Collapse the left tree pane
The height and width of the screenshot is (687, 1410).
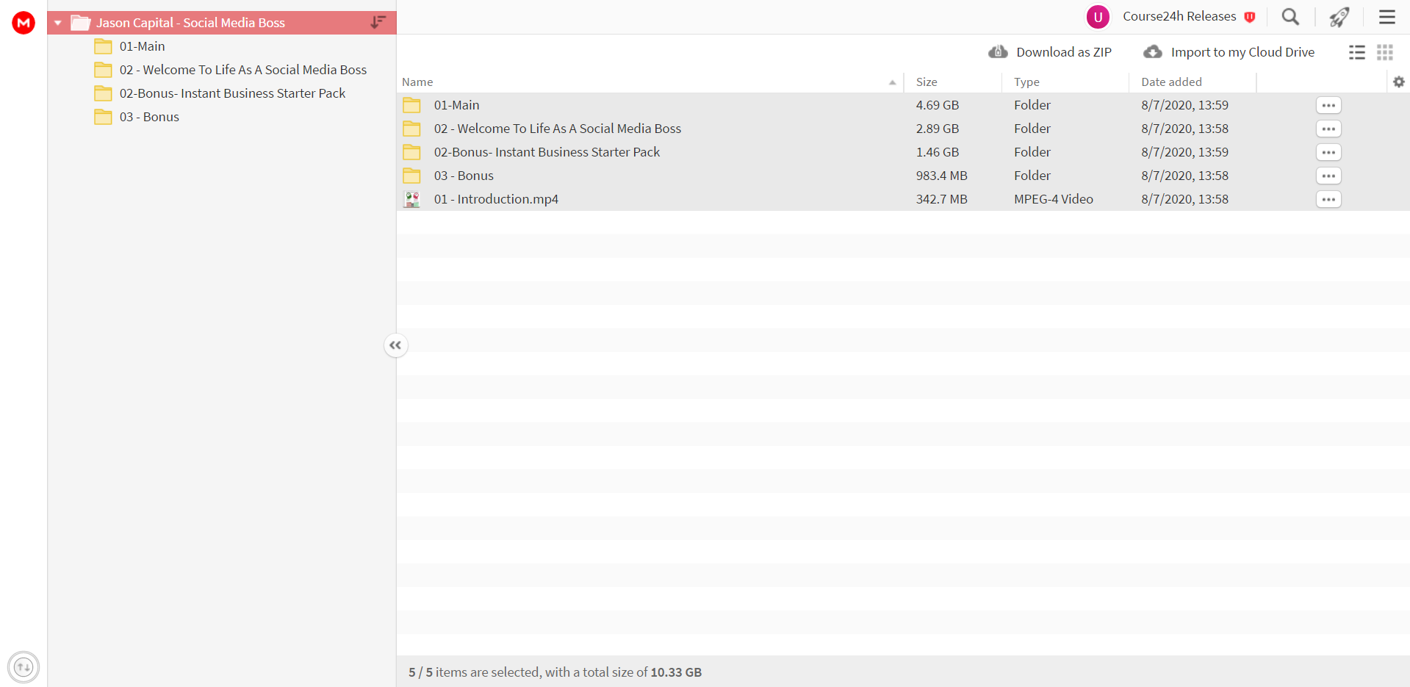click(x=395, y=345)
